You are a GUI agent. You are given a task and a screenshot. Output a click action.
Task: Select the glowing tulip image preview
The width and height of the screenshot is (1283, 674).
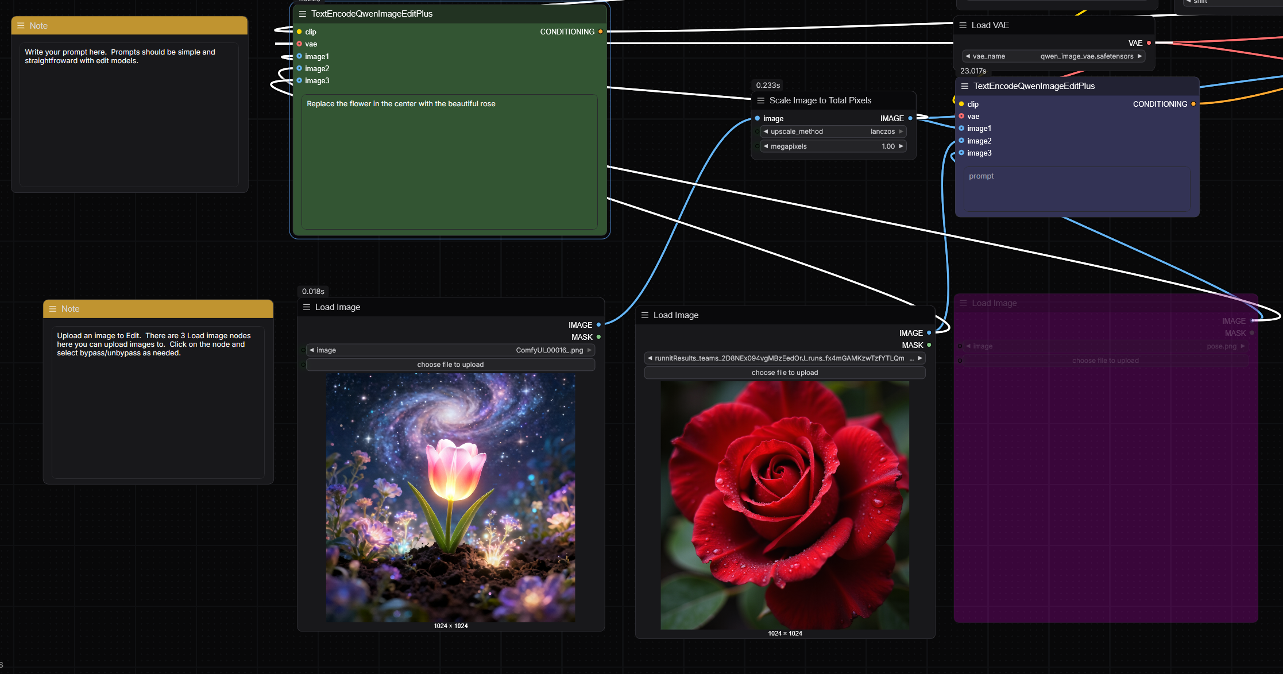[x=450, y=498]
